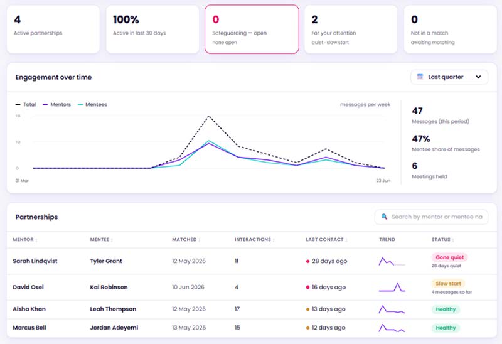Screen dimensions: 502x344
Task: Sort table by the MENTOR column
Action: pyautogui.click(x=25, y=240)
